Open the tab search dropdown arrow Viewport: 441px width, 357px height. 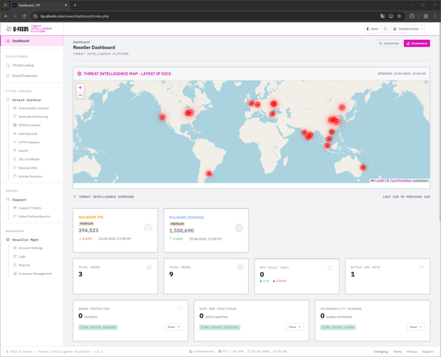pyautogui.click(x=5, y=5)
